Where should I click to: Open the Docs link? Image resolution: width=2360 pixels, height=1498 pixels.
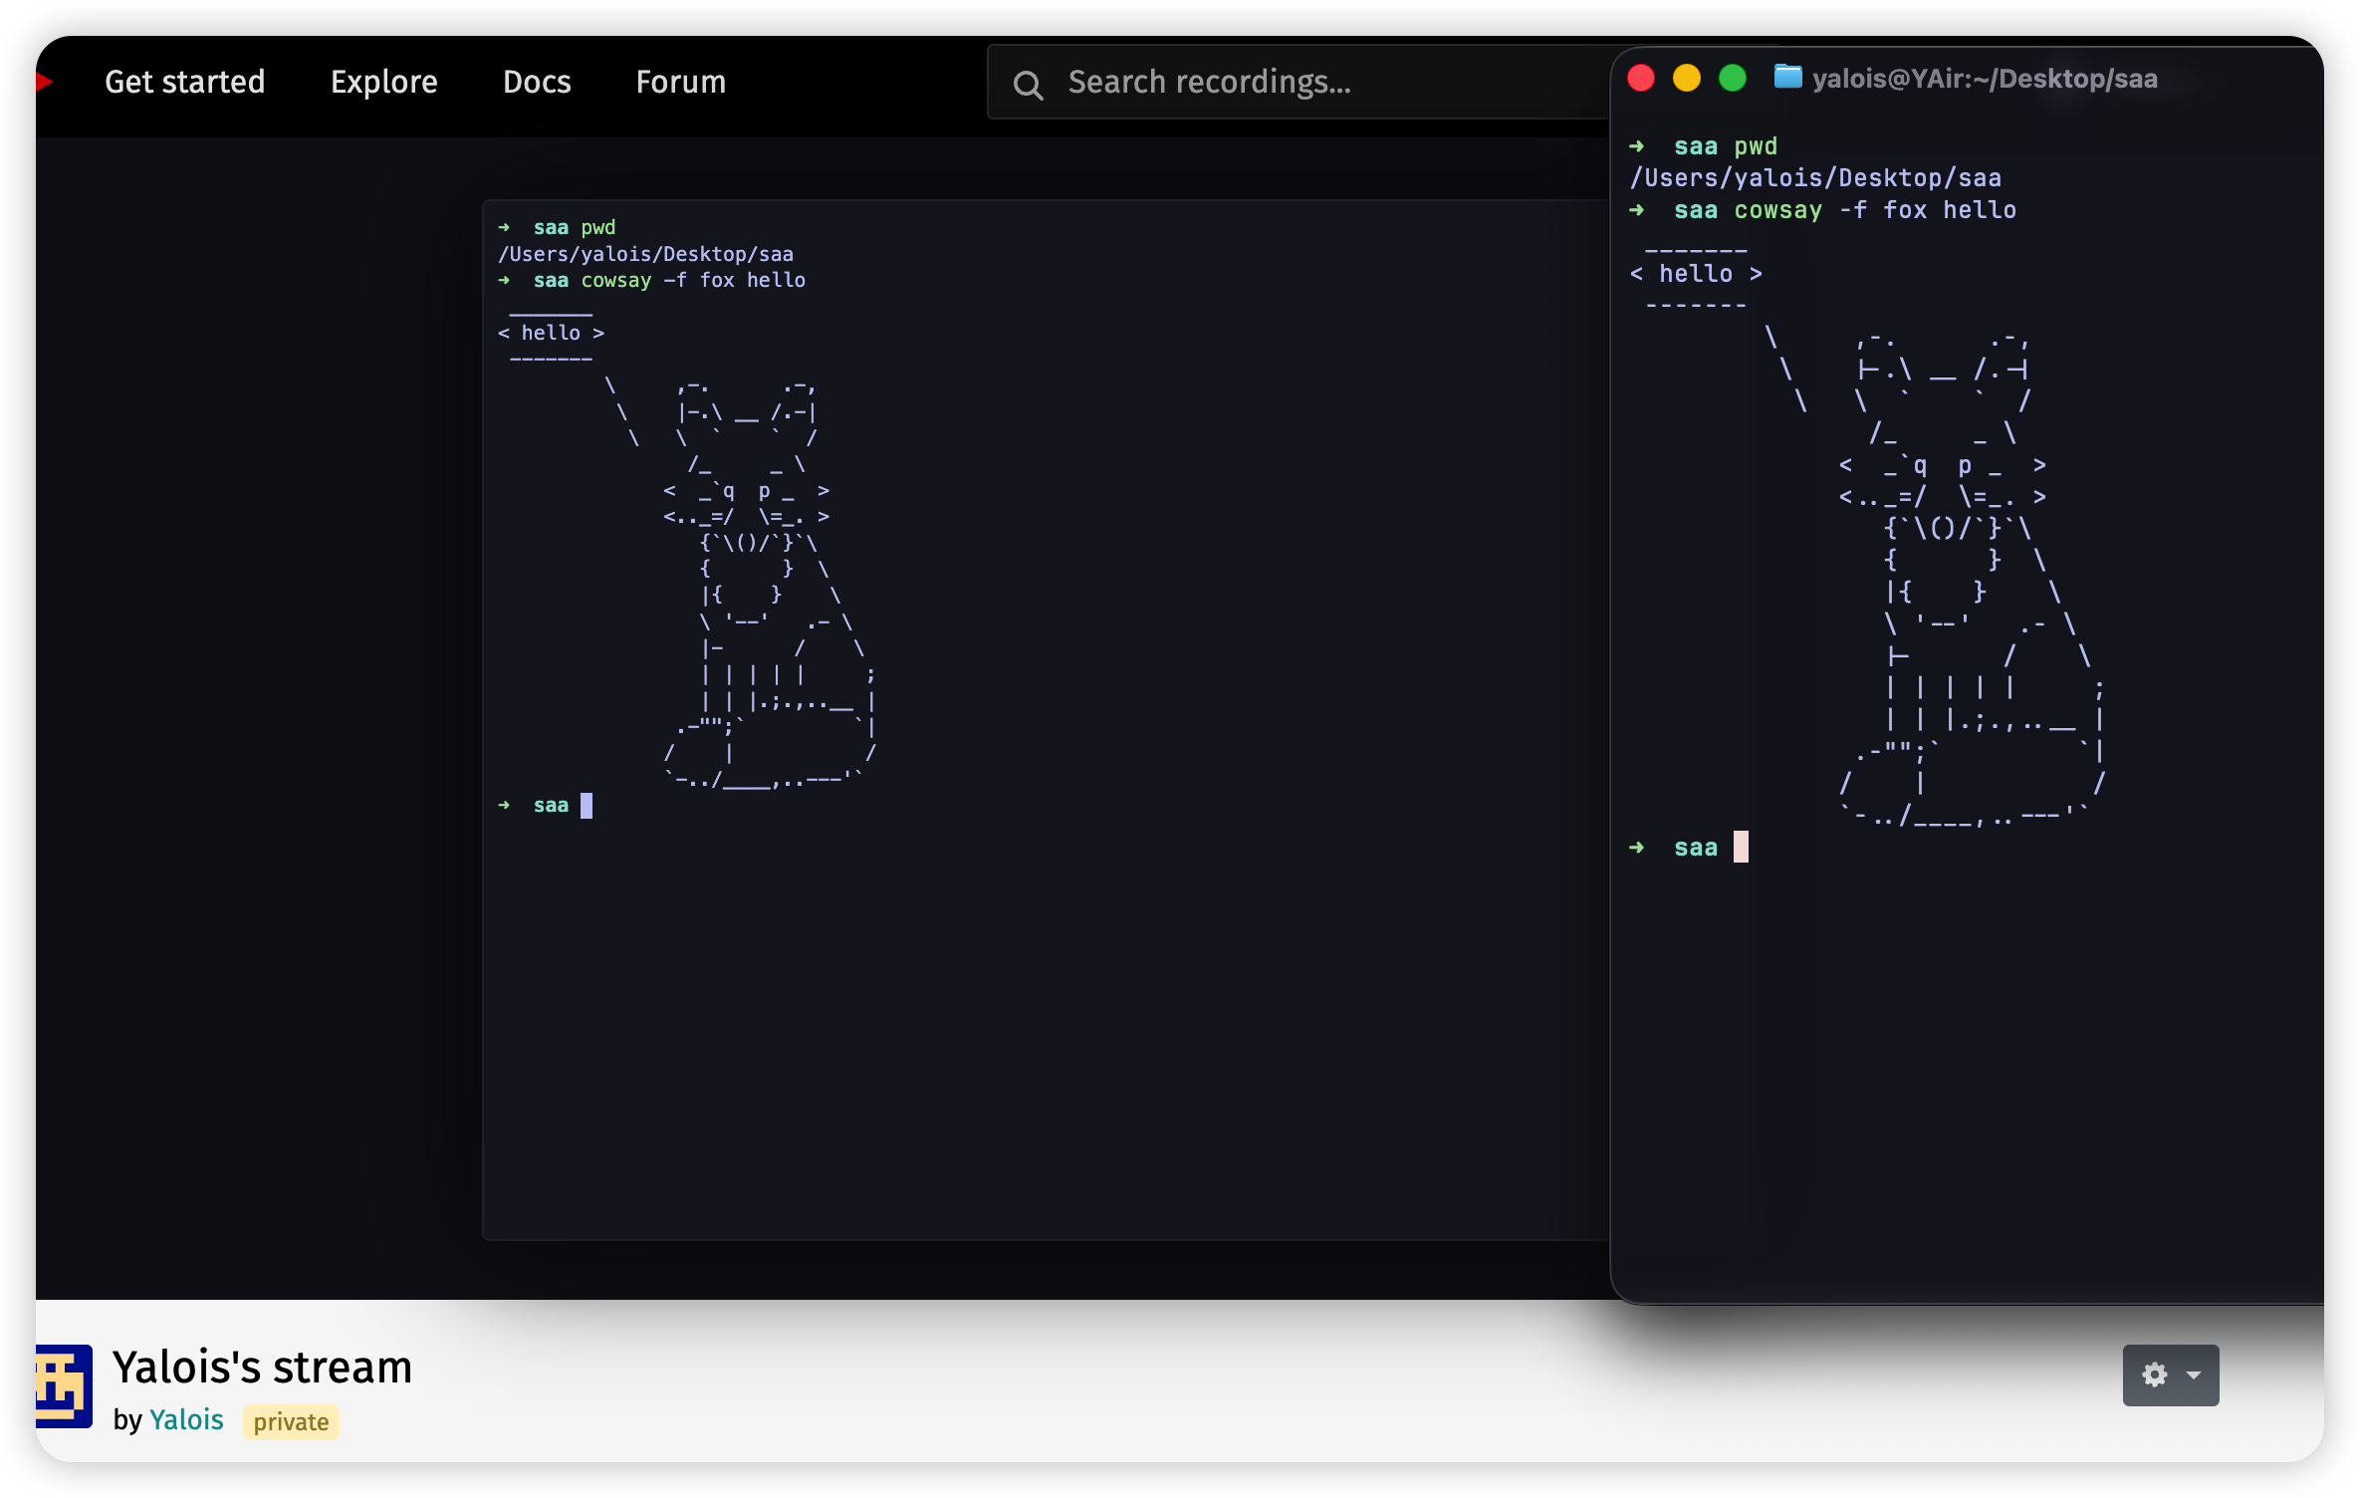(x=537, y=82)
